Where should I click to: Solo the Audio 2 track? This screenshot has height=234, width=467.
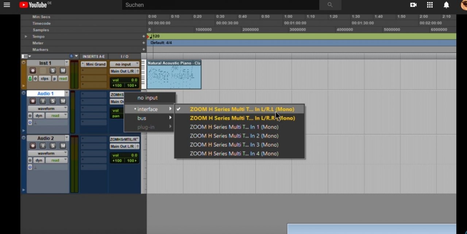[53, 146]
